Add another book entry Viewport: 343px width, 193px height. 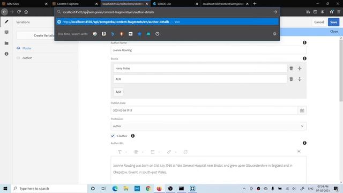click(118, 92)
